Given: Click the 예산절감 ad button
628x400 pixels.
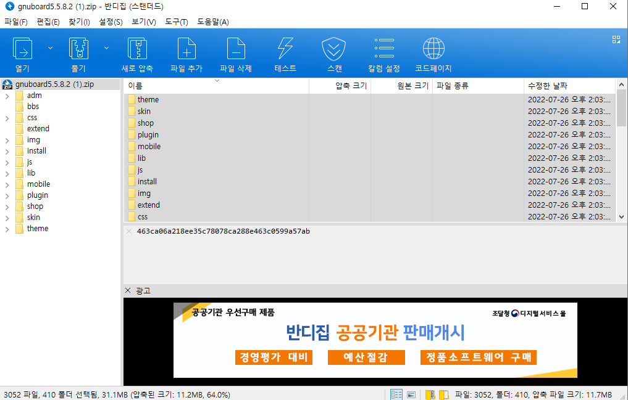Looking at the screenshot, I should coord(366,357).
